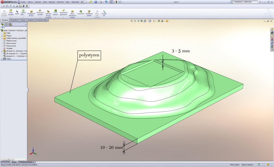
Task: Expand the (f) teren<1> component node
Action: (x=2, y=51)
